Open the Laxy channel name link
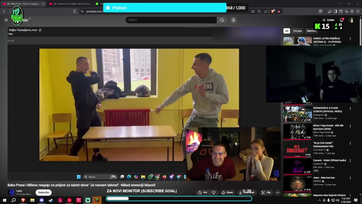362x204 pixels. (x=19, y=191)
